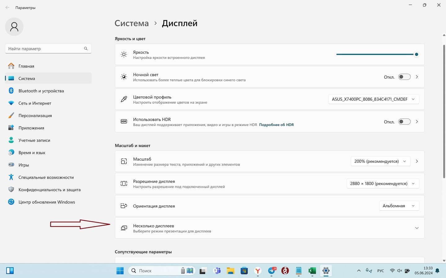Click the Масштаб icon
Screen dimensions: 446x278
coord(124,161)
